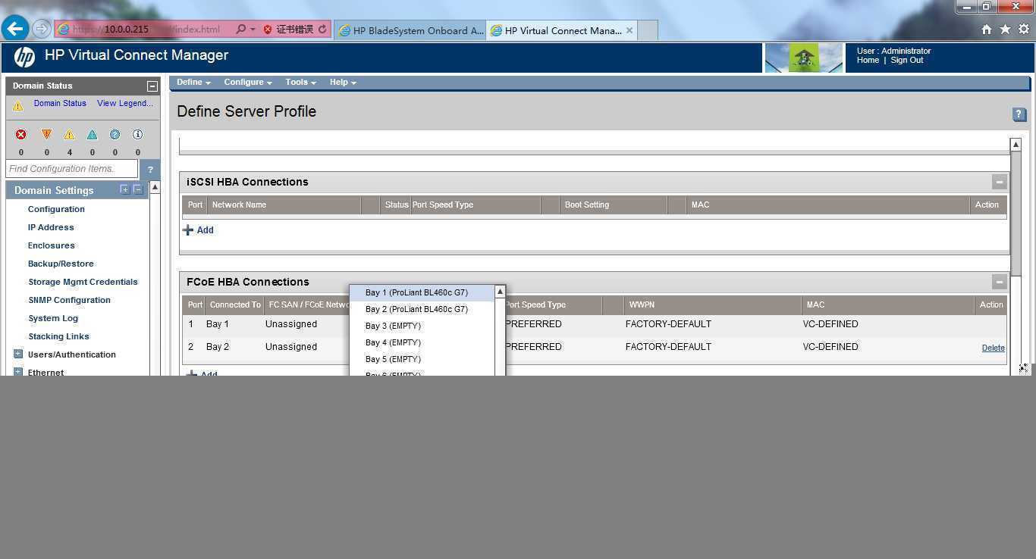Collapse the FCoE HBA Connections section
The image size is (1036, 559).
(x=1000, y=282)
